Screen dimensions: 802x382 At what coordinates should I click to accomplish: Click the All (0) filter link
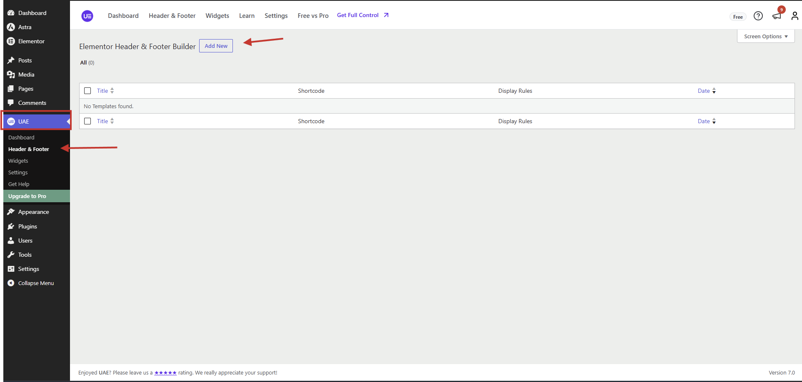pos(87,63)
